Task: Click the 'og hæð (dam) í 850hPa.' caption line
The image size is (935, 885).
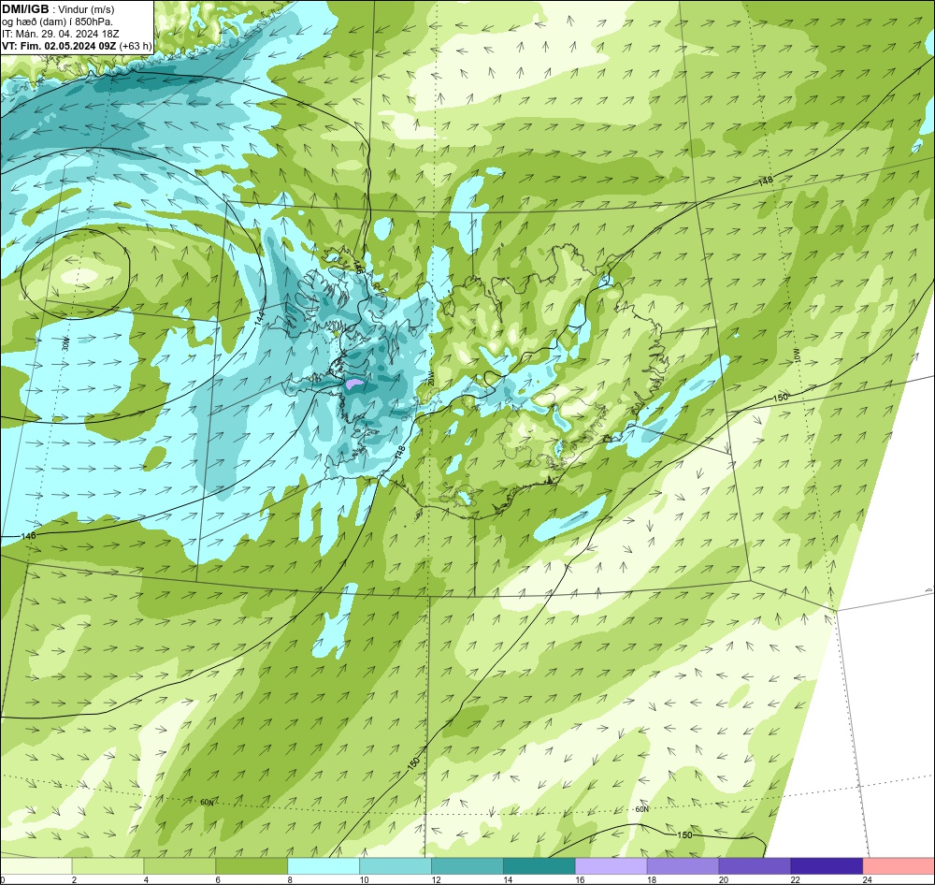Action: tap(57, 22)
